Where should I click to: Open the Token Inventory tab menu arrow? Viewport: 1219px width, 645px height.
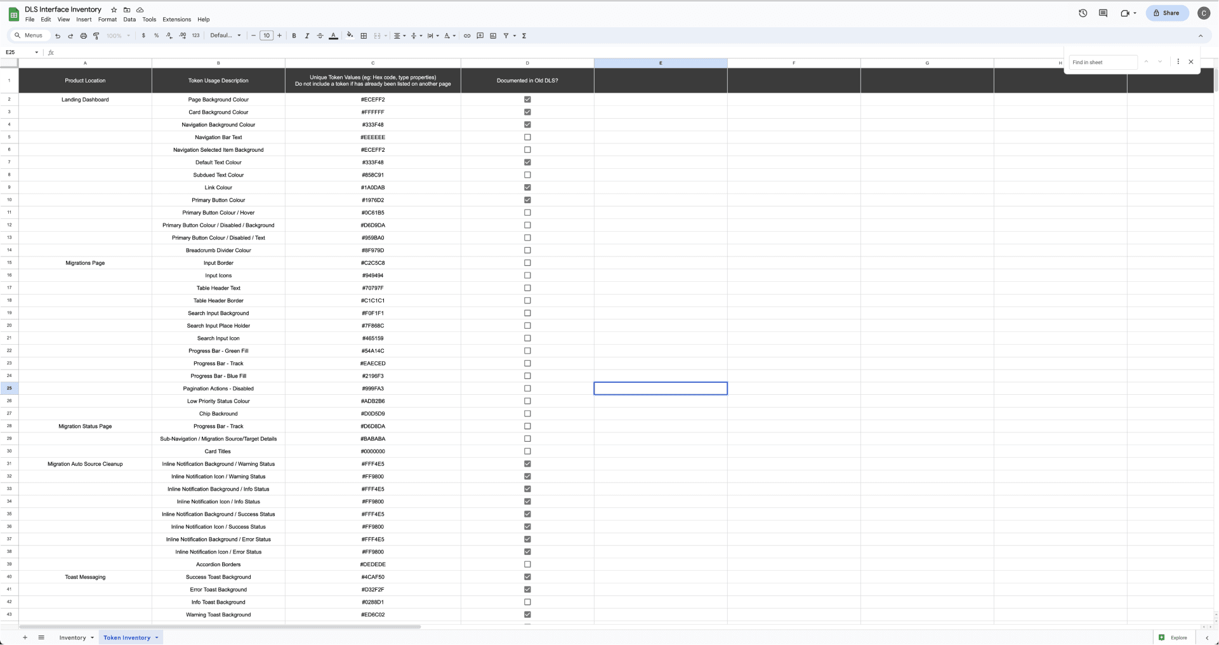[x=157, y=638]
